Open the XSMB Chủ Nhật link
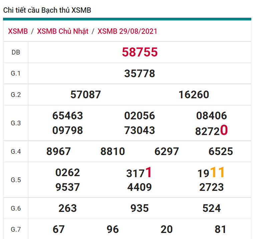Screen dimensions: 253x239 tap(63, 31)
